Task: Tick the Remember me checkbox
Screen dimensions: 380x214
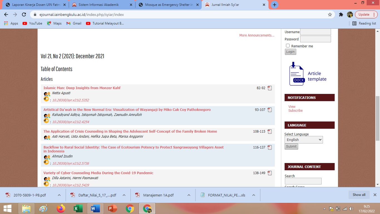Action: [x=288, y=46]
